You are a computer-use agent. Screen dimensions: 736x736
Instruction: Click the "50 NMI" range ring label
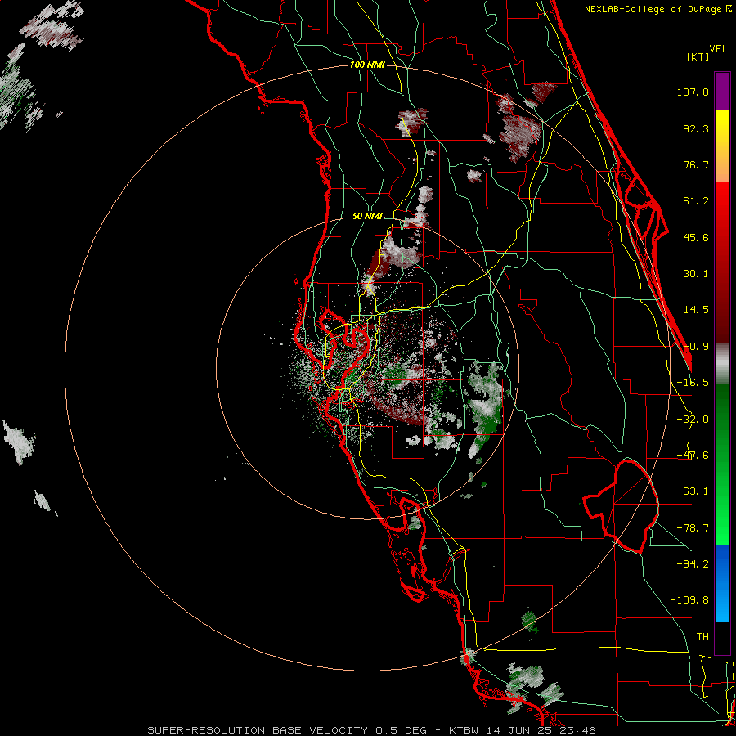(x=367, y=217)
